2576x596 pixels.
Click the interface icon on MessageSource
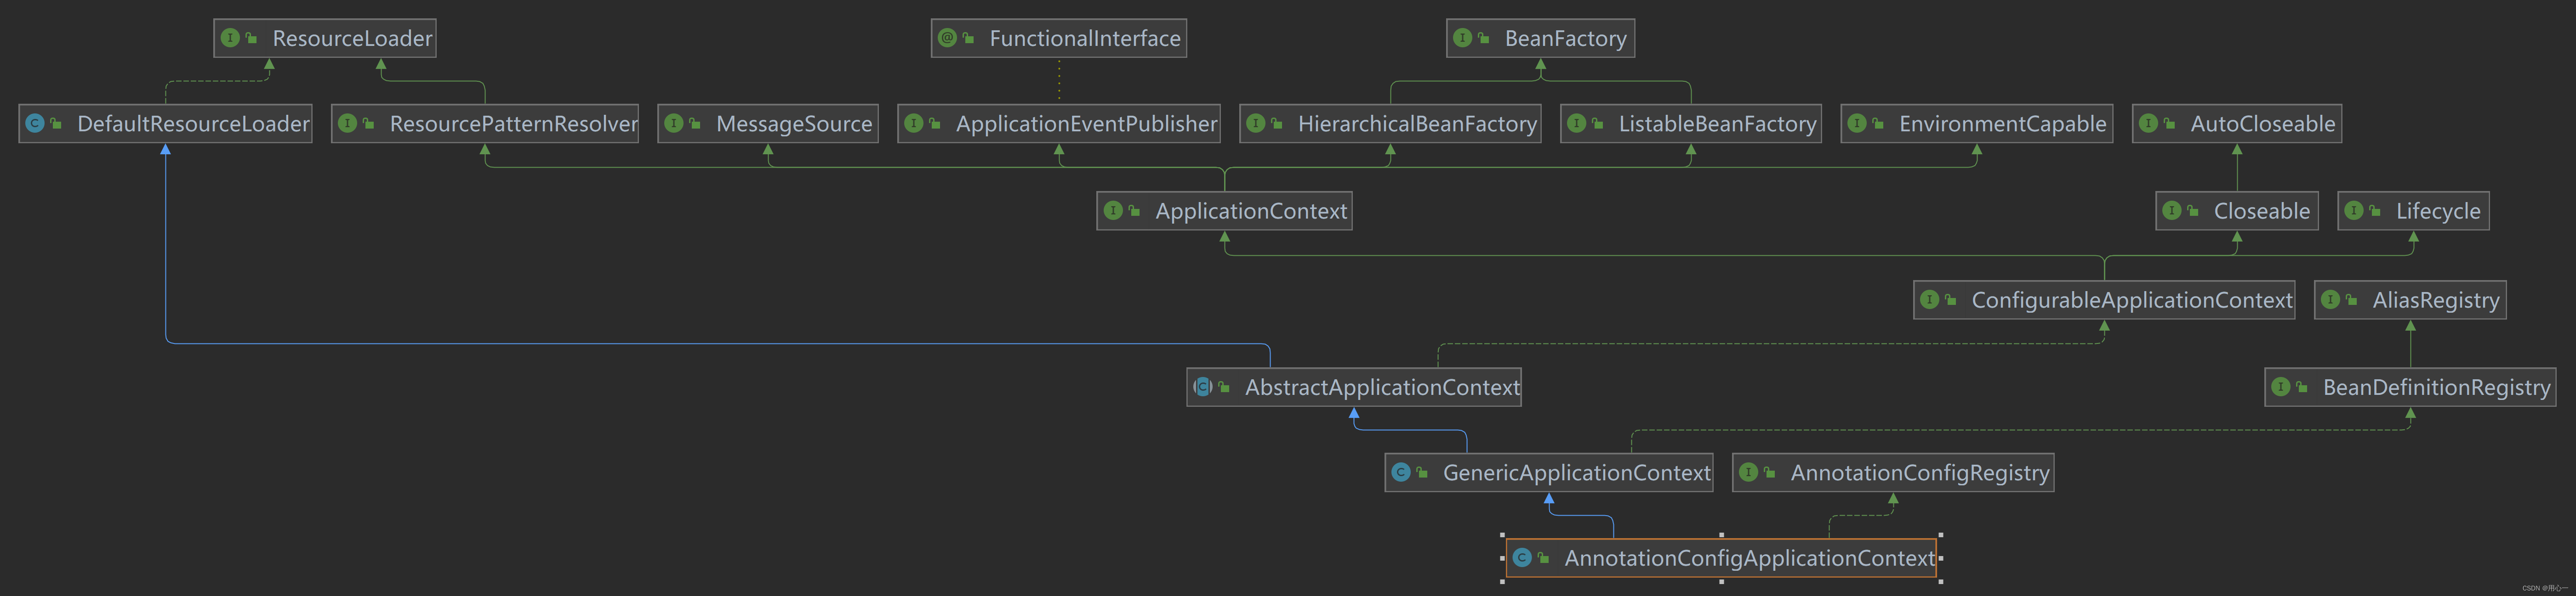(674, 124)
